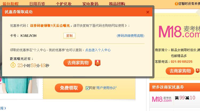Toggle the 同意用户使用协议 checkbox
Viewport: 200px width, 111px height.
point(87,88)
